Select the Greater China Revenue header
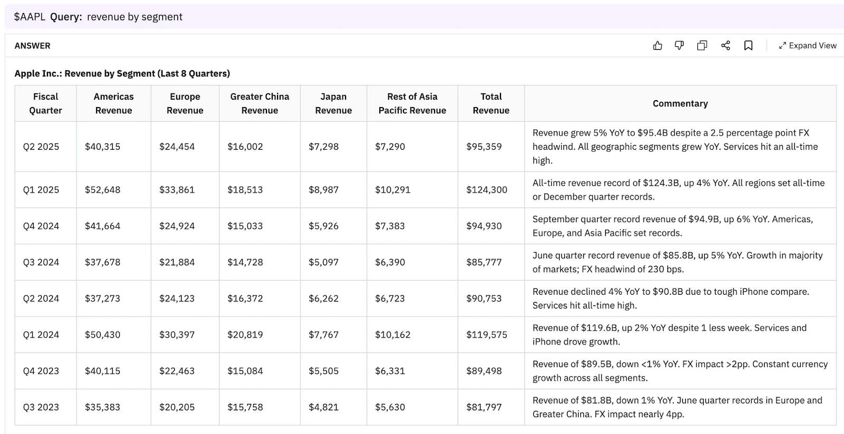 click(260, 103)
